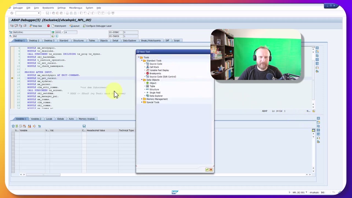Expand the Memory Management folder
352x198 pixels.
(142, 99)
